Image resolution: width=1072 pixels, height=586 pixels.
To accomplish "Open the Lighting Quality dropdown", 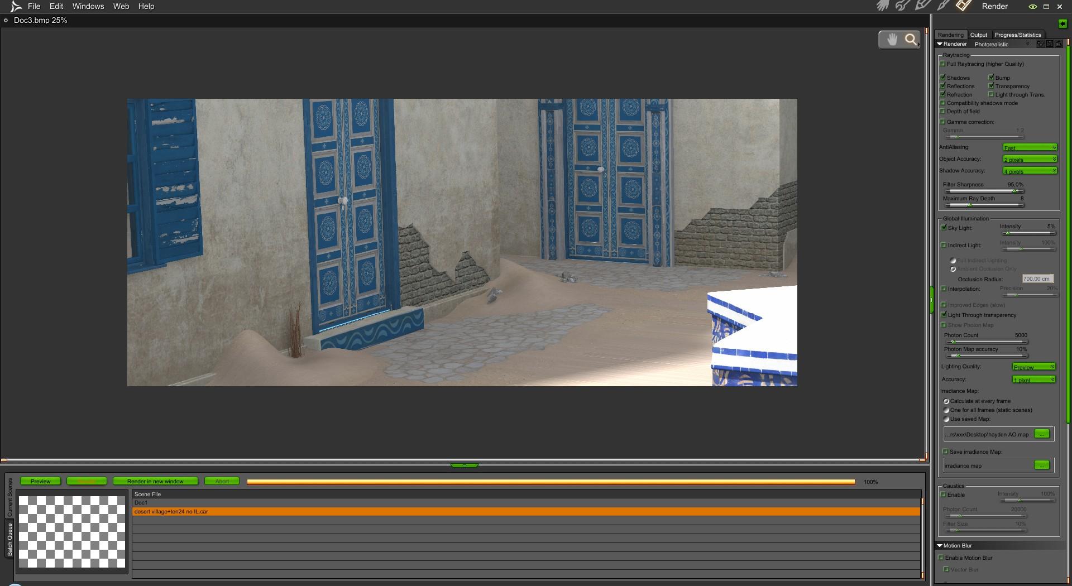I will coord(1034,367).
